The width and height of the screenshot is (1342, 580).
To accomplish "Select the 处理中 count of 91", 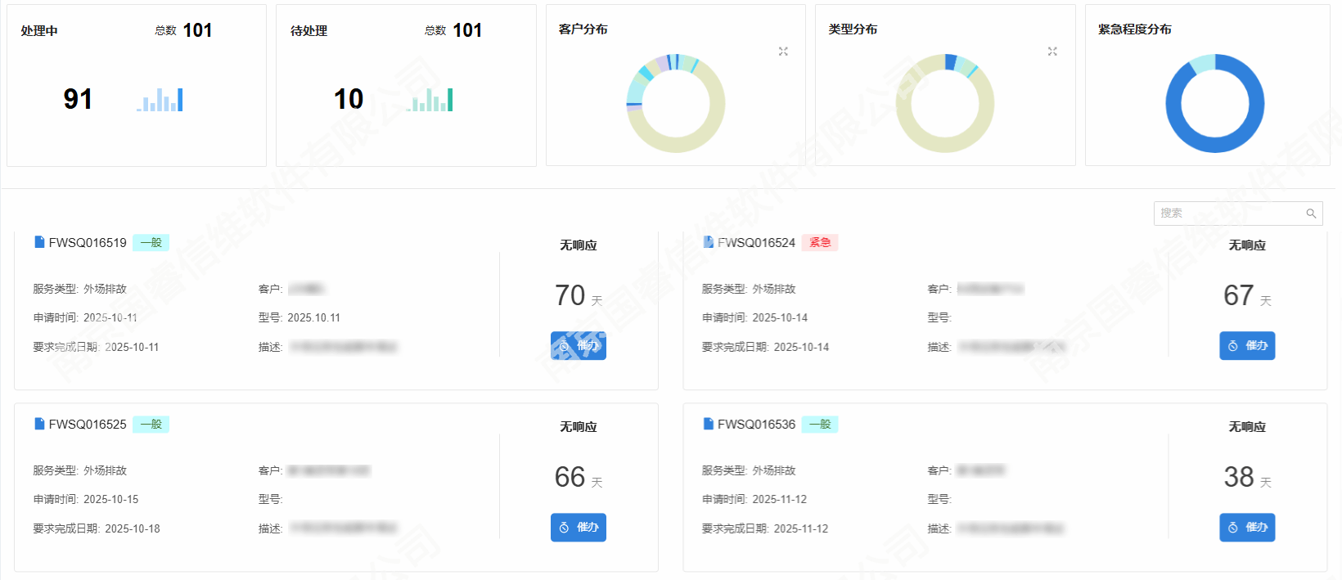I will [x=78, y=100].
